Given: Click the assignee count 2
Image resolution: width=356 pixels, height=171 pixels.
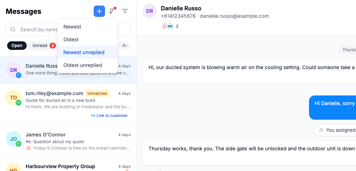Looking at the screenshot, I should 177,26.
